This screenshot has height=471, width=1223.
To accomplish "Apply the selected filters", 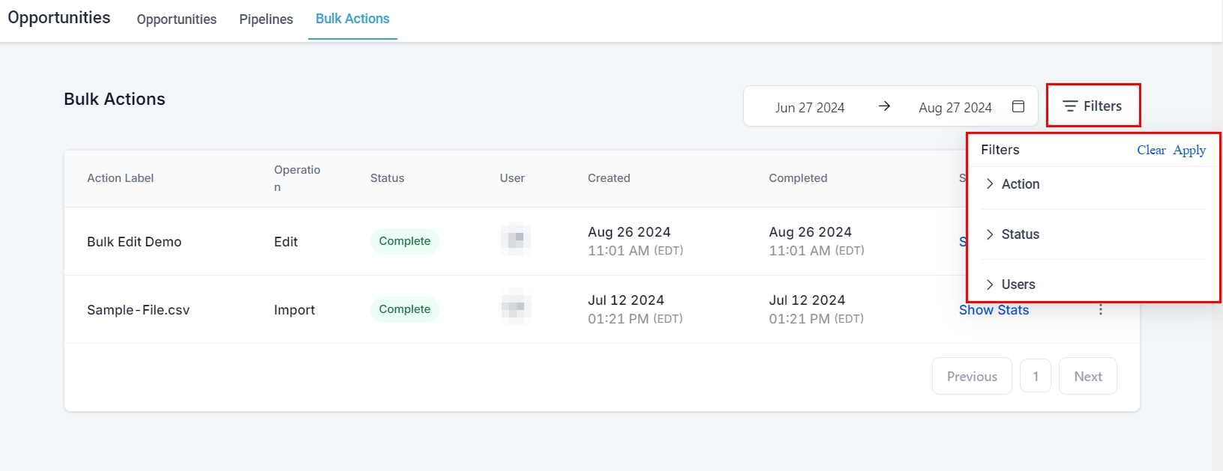I will [1189, 150].
